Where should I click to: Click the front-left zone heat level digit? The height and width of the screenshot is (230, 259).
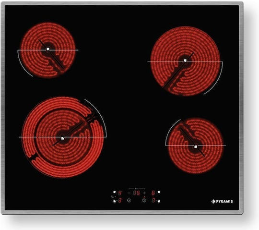[x=120, y=200]
